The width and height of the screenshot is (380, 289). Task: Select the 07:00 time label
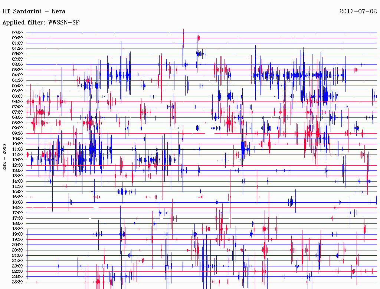(17, 107)
